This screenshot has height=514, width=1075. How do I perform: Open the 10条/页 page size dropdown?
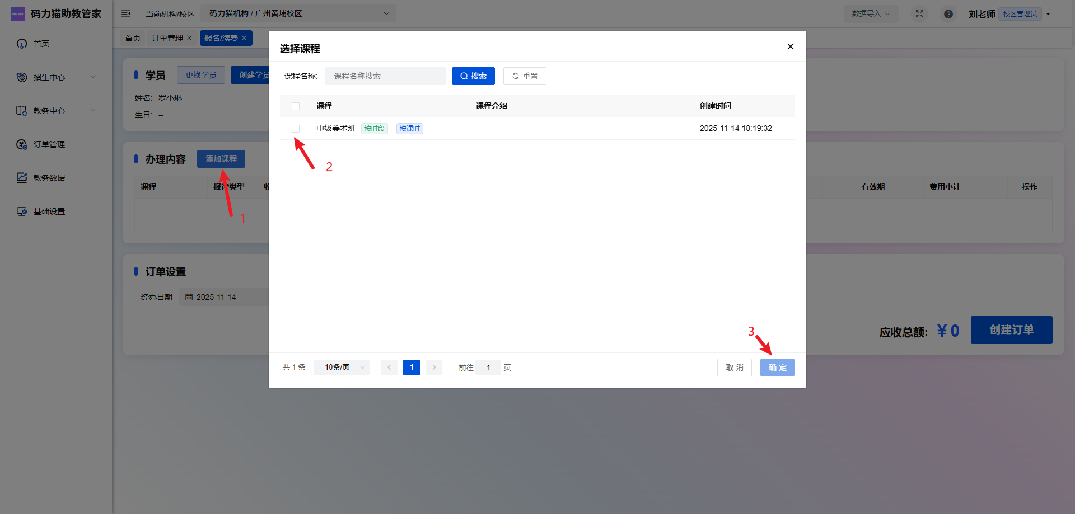click(342, 367)
